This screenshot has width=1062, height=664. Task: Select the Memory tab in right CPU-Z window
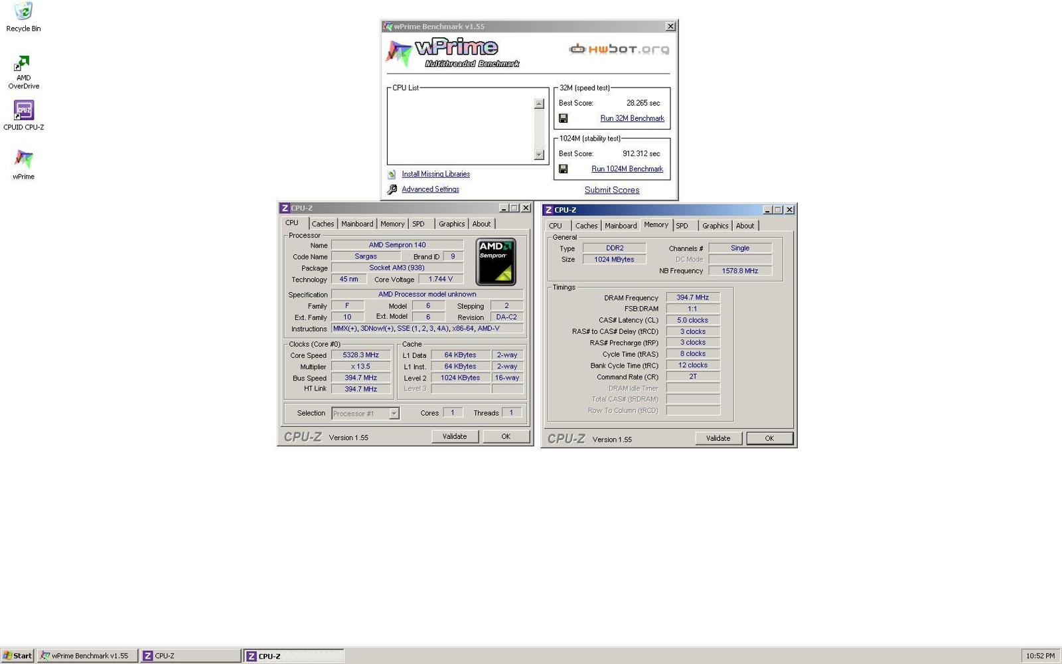pyautogui.click(x=656, y=225)
